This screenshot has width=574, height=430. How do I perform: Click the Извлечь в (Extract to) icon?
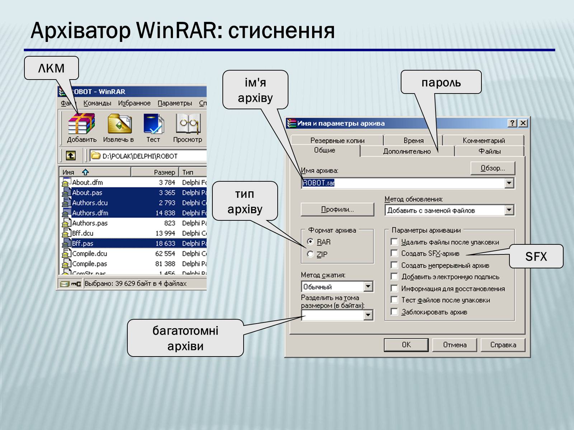pyautogui.click(x=120, y=124)
